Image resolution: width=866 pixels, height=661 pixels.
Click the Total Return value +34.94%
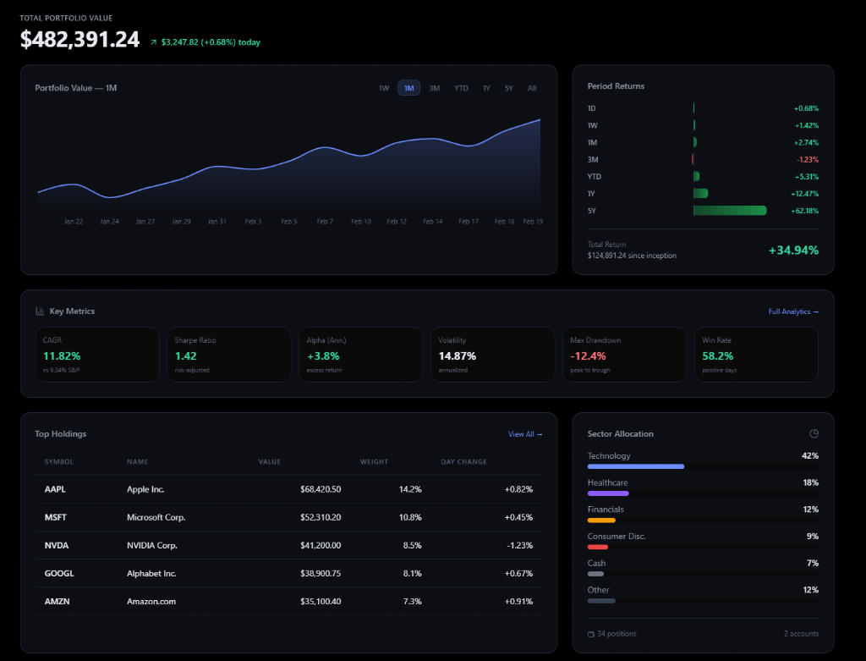[x=793, y=251]
